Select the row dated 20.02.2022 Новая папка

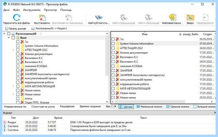162,97
